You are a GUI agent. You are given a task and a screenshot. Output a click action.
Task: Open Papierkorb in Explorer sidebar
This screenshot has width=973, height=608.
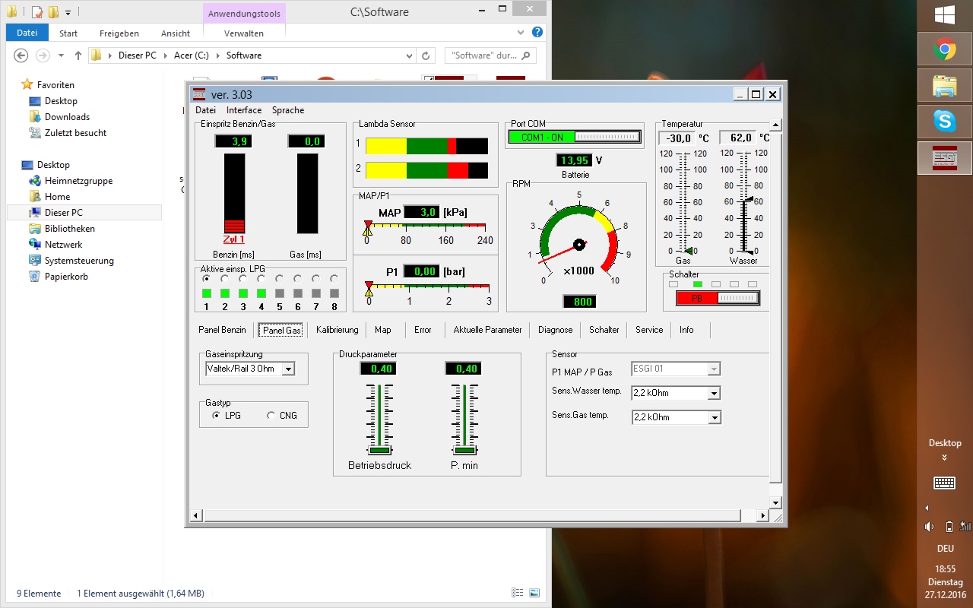click(66, 277)
